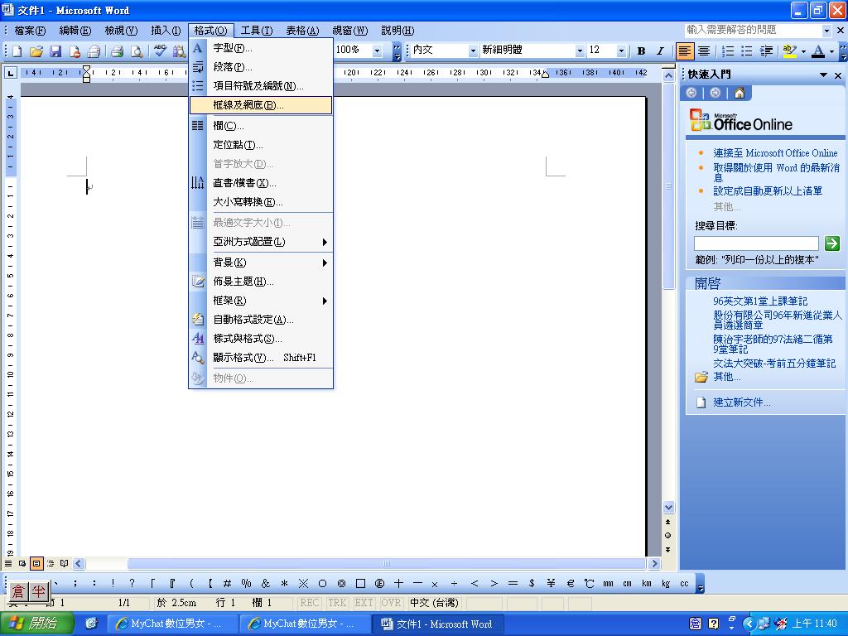Choose 樣式與格式 from the menu

click(261, 339)
